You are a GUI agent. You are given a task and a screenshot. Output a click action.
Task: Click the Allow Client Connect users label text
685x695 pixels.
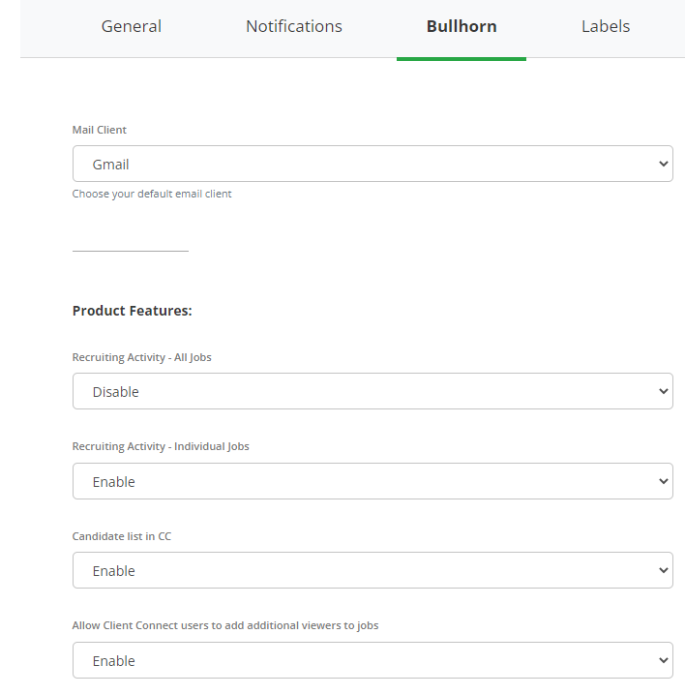click(225, 625)
